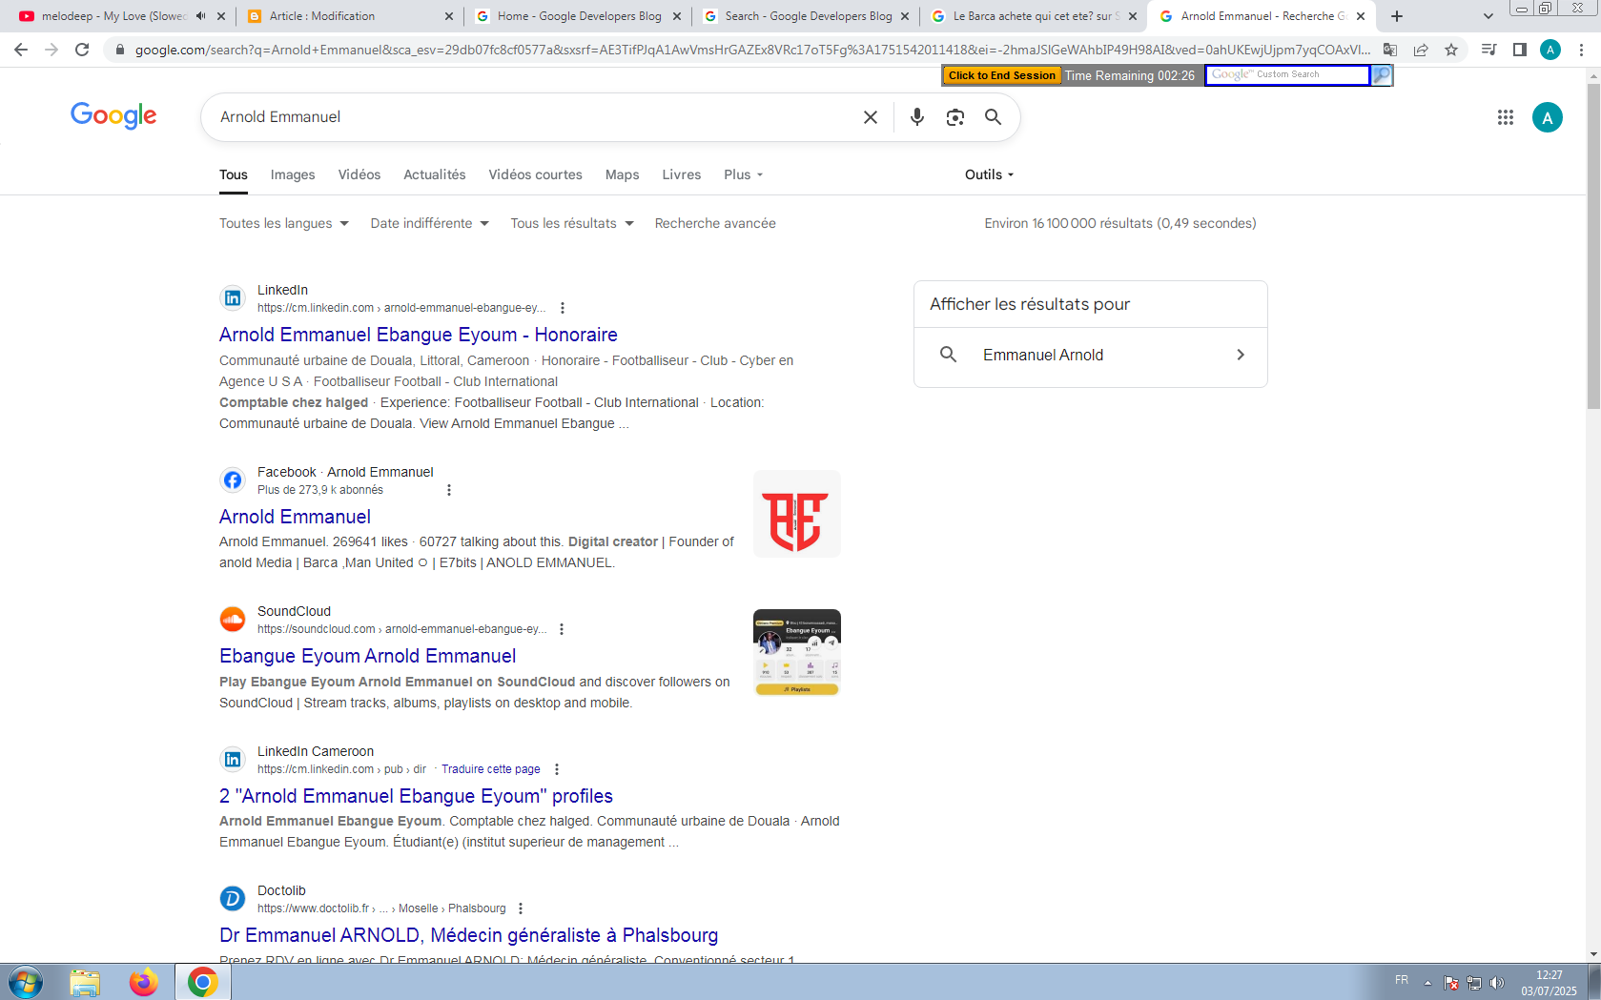Open Arnold Emmanuel Ebangue Eyoum - Honoraire link
This screenshot has height=1000, width=1601.
[x=419, y=335]
